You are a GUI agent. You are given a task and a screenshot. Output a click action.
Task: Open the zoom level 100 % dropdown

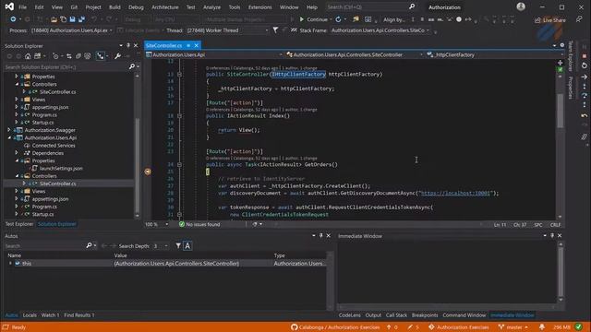click(166, 224)
